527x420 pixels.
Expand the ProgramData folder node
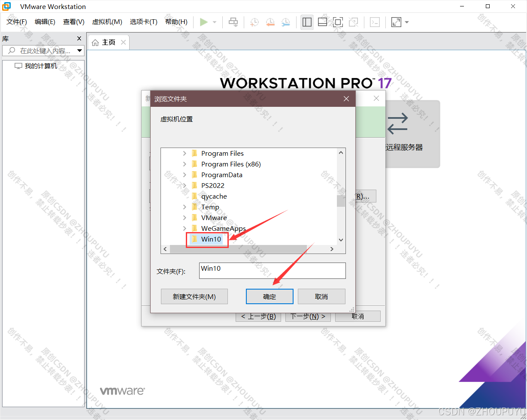pos(185,175)
